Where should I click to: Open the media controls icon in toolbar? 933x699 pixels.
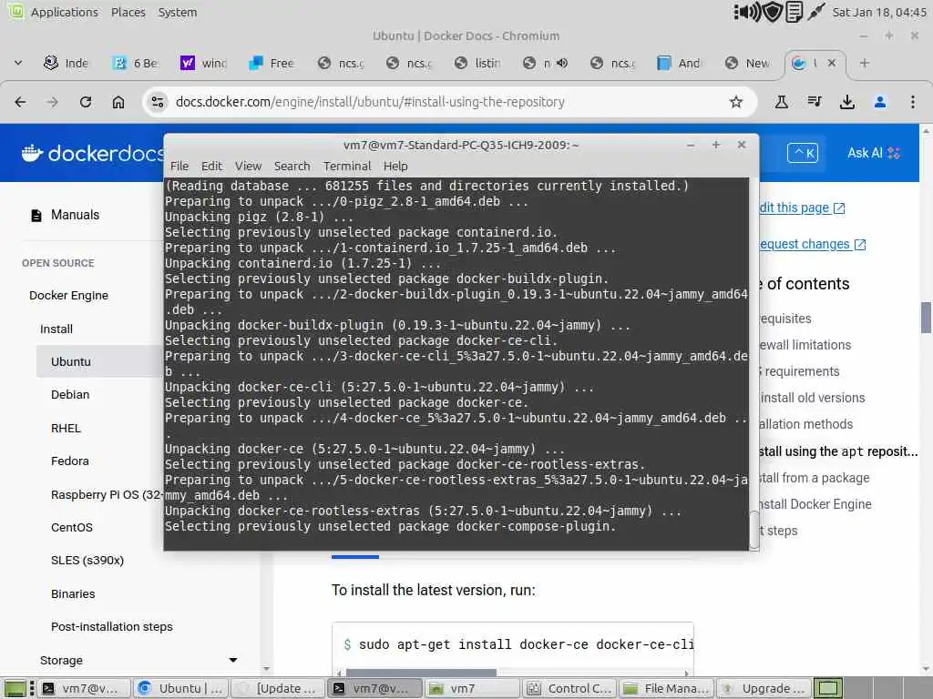click(x=815, y=102)
